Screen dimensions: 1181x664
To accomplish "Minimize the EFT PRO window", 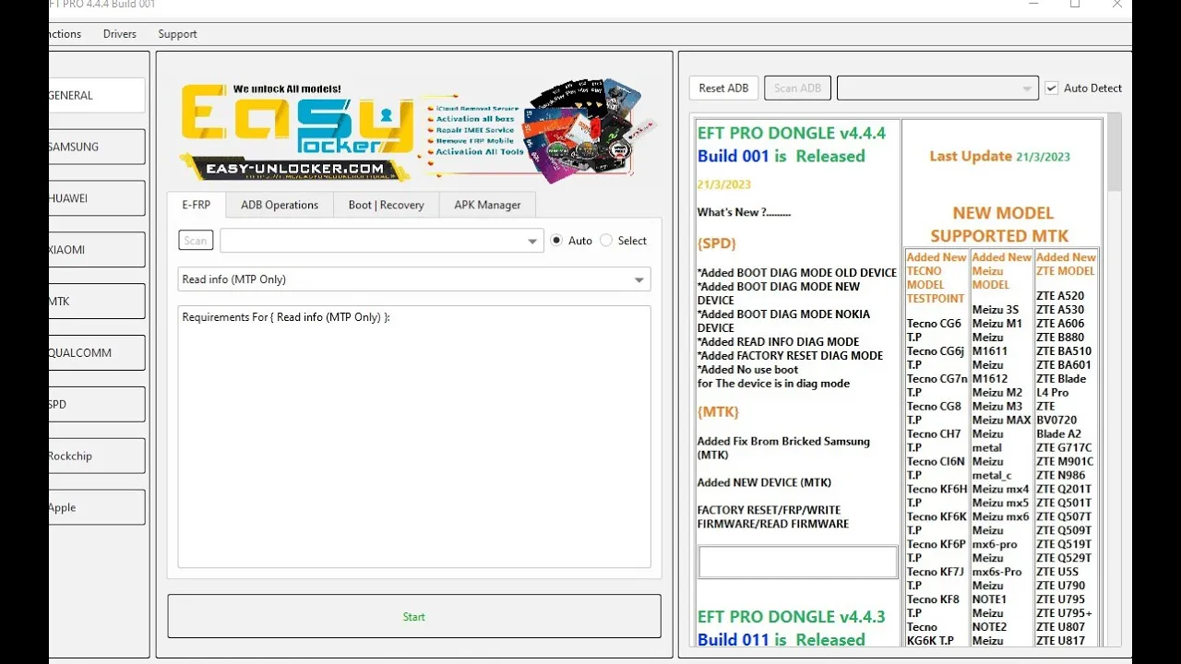I will [x=1033, y=5].
